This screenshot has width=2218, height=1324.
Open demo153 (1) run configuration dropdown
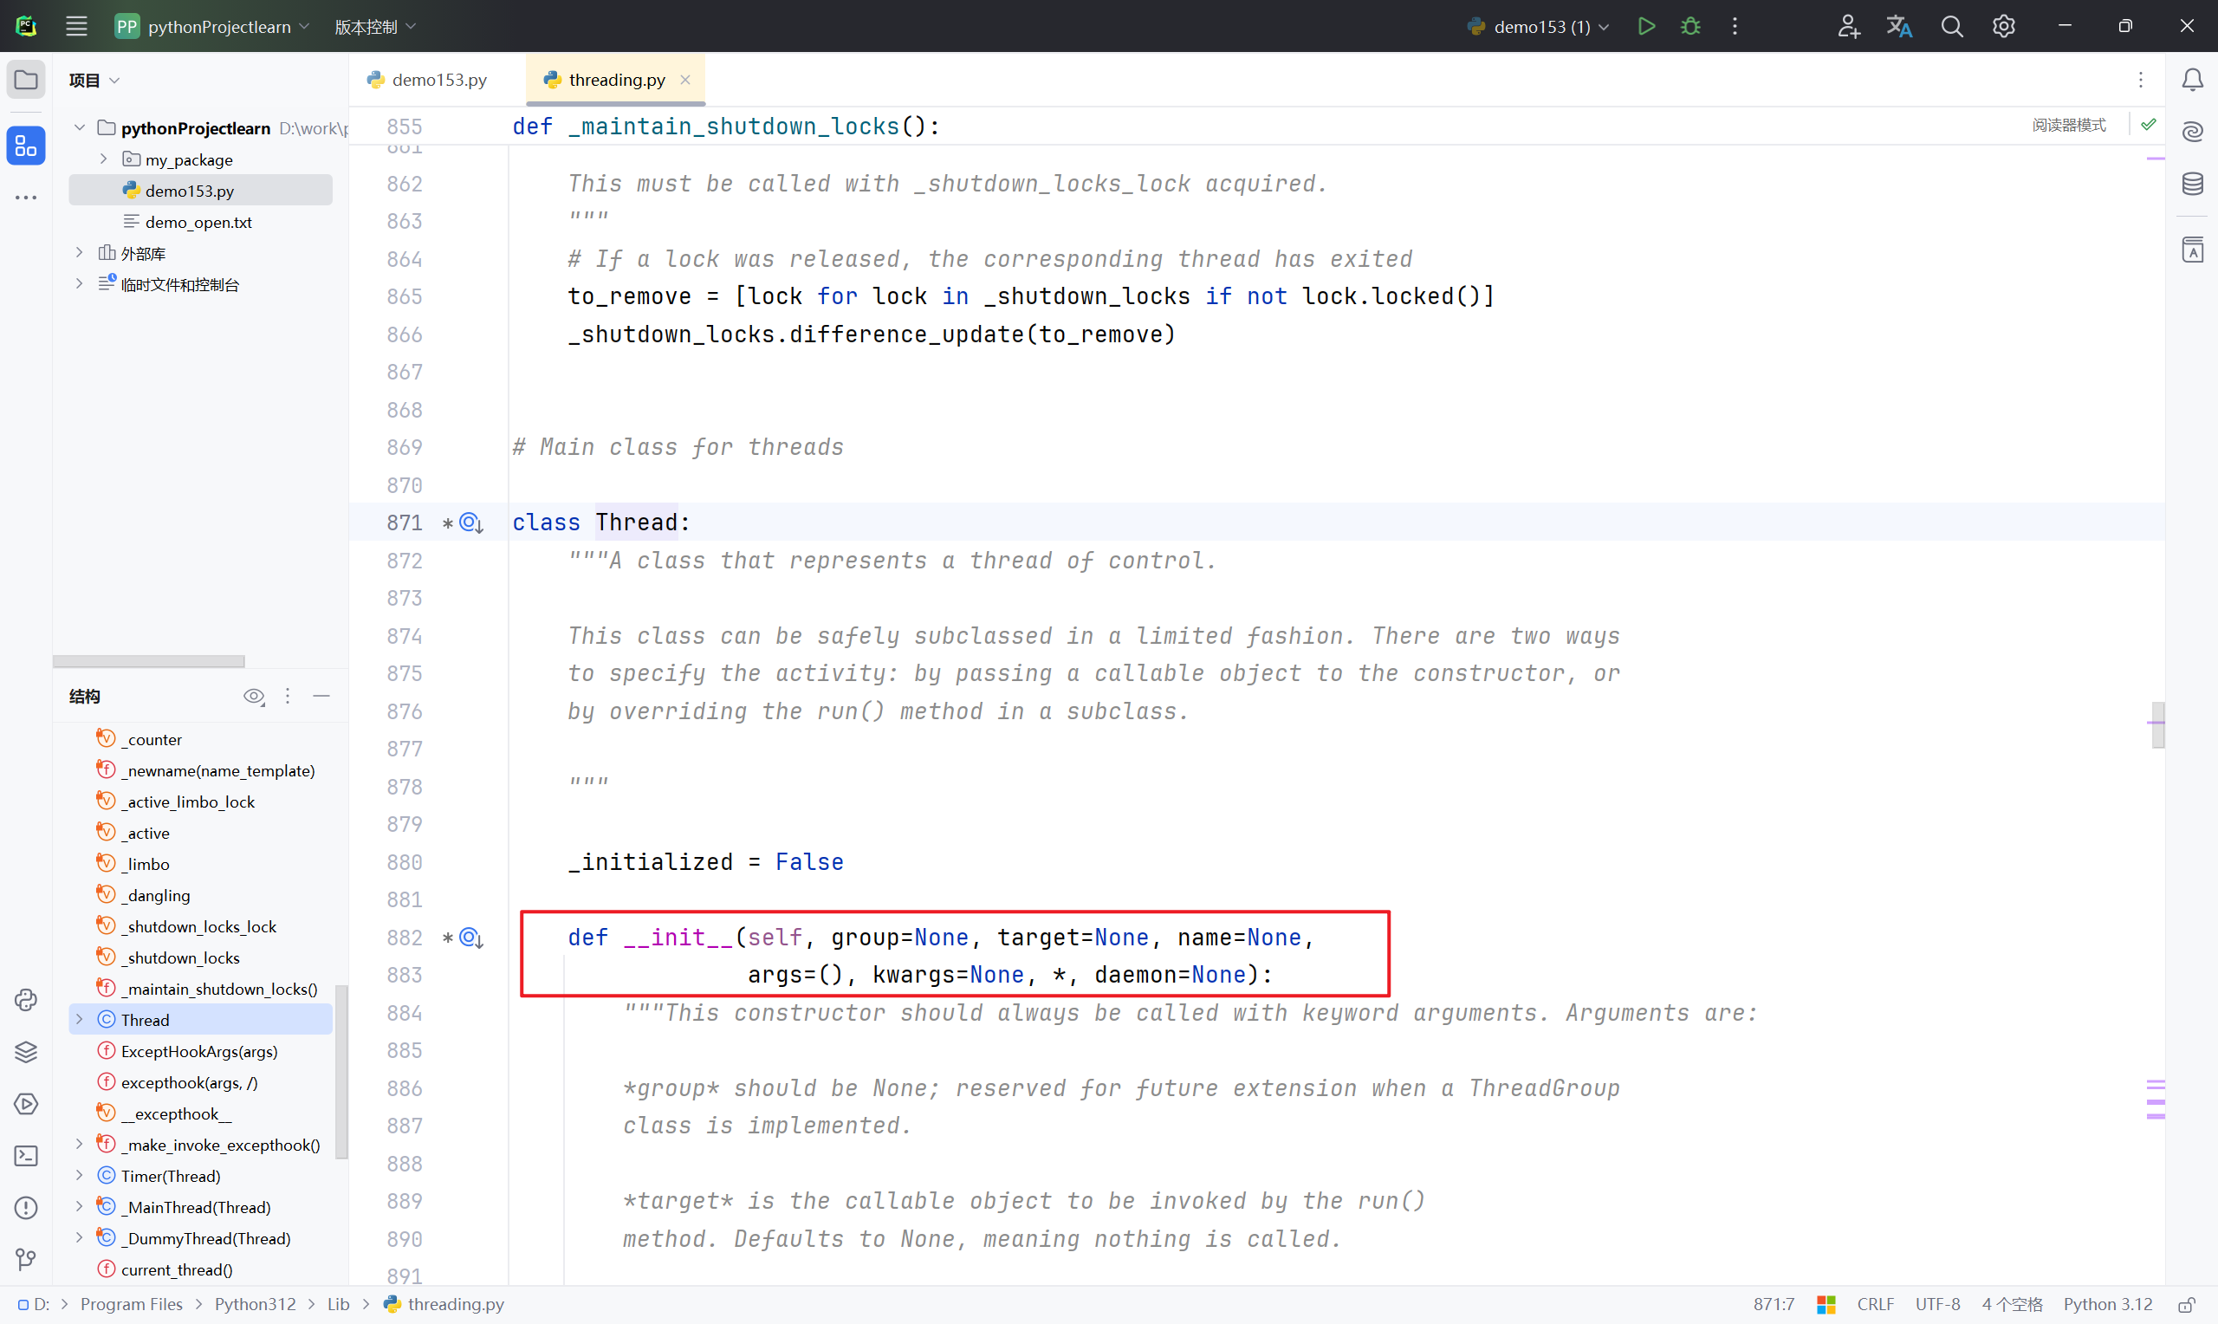[x=1538, y=27]
